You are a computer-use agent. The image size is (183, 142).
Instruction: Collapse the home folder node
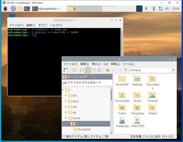66,118
